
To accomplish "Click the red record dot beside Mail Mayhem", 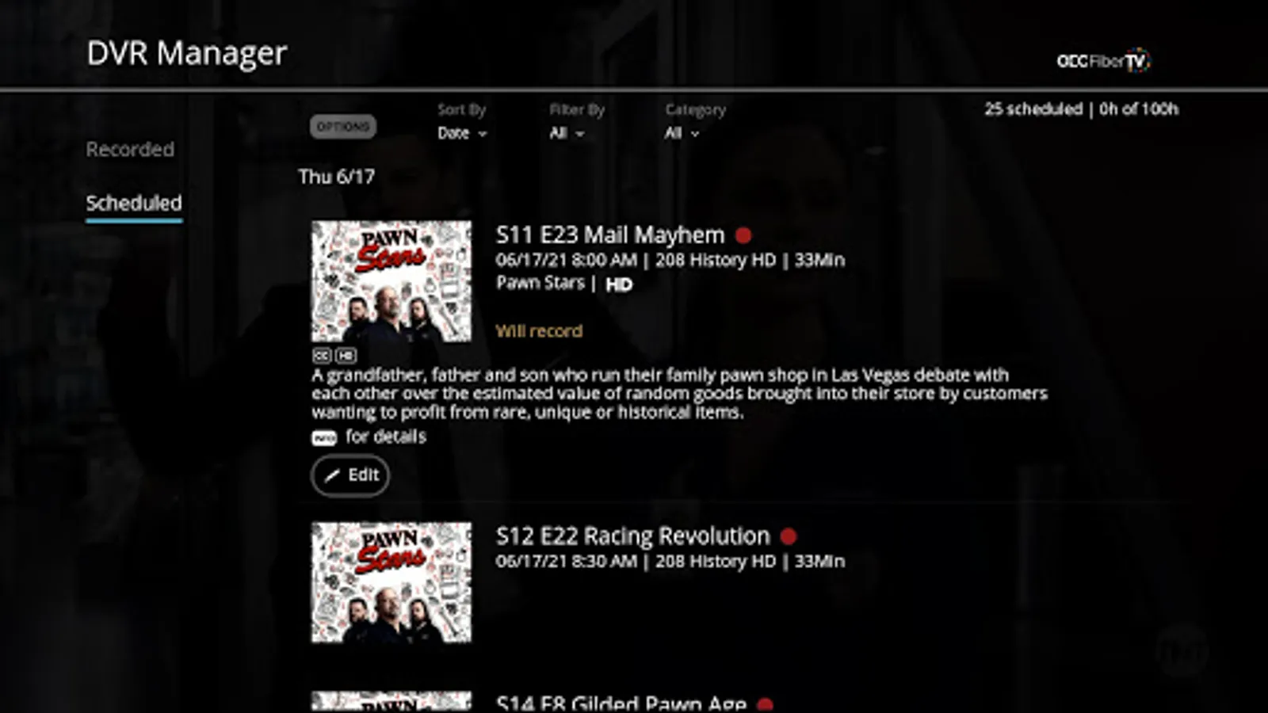I will (743, 235).
